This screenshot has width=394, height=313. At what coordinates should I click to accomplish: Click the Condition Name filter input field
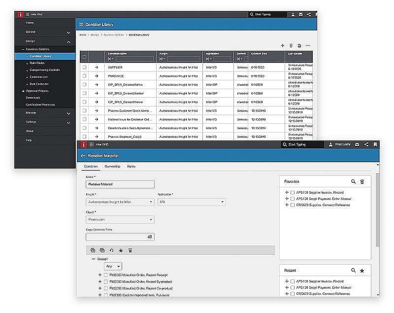[x=134, y=59]
